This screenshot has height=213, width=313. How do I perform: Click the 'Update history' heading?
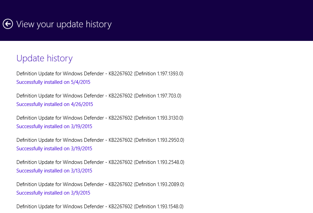click(44, 58)
